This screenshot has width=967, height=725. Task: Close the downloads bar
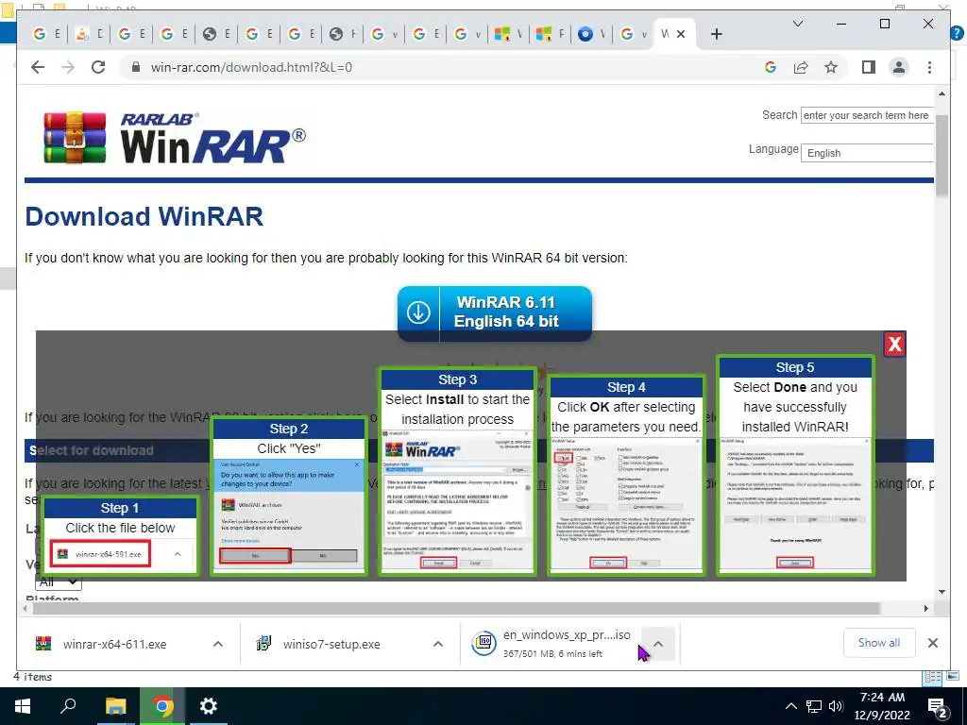tap(932, 643)
